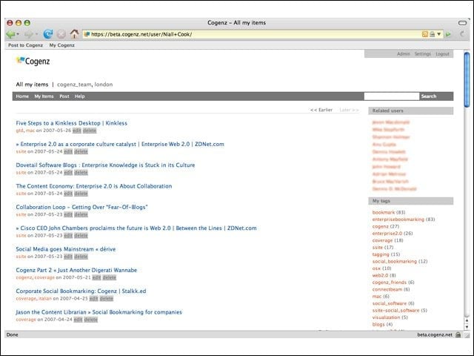
Task: Open the My Cogenz bookmark
Action: click(x=61, y=45)
